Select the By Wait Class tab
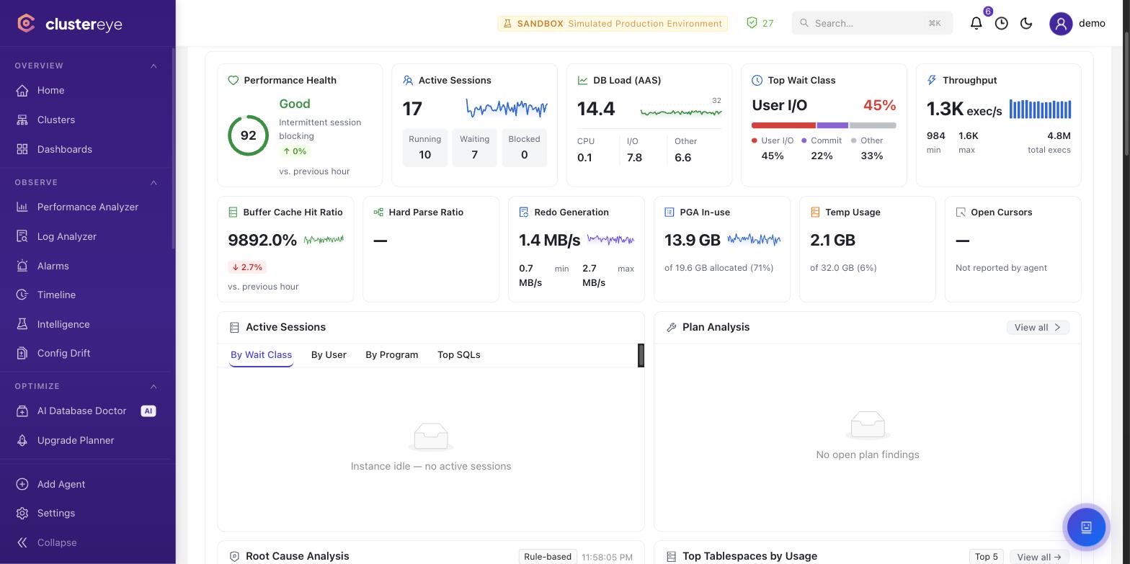The height and width of the screenshot is (564, 1130). [x=261, y=355]
